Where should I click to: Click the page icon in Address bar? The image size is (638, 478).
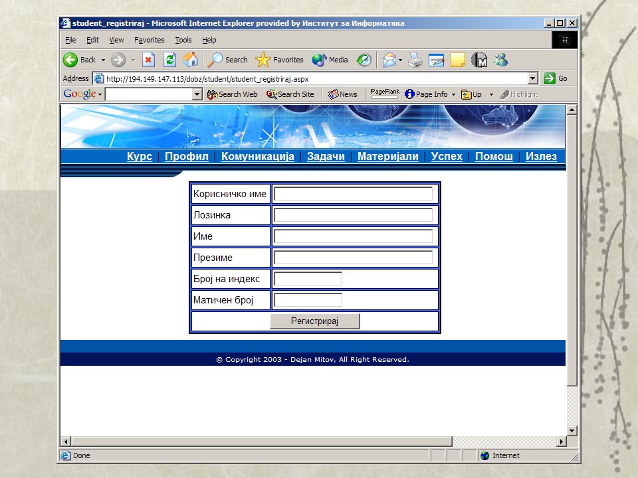98,78
